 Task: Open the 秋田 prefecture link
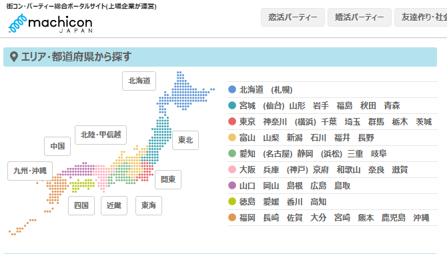point(368,105)
